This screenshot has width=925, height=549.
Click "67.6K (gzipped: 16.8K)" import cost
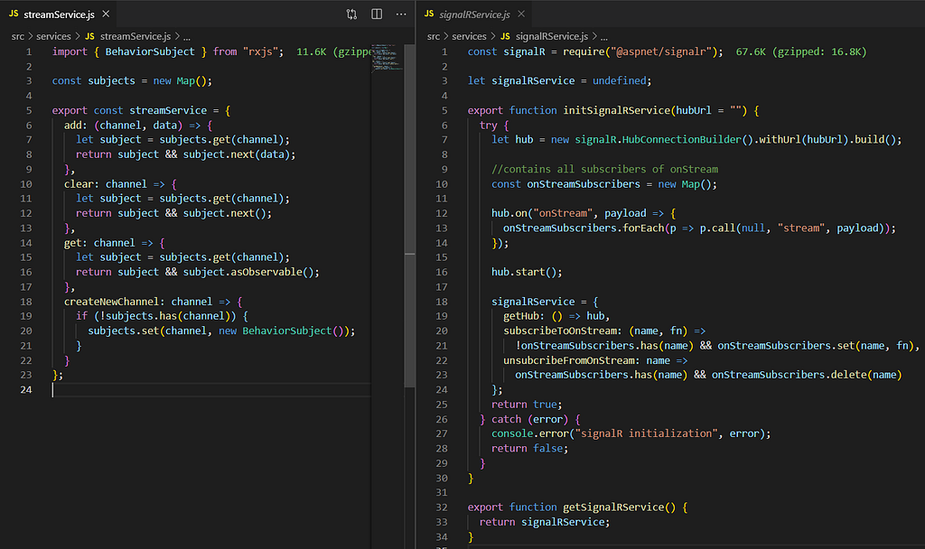[x=801, y=51]
